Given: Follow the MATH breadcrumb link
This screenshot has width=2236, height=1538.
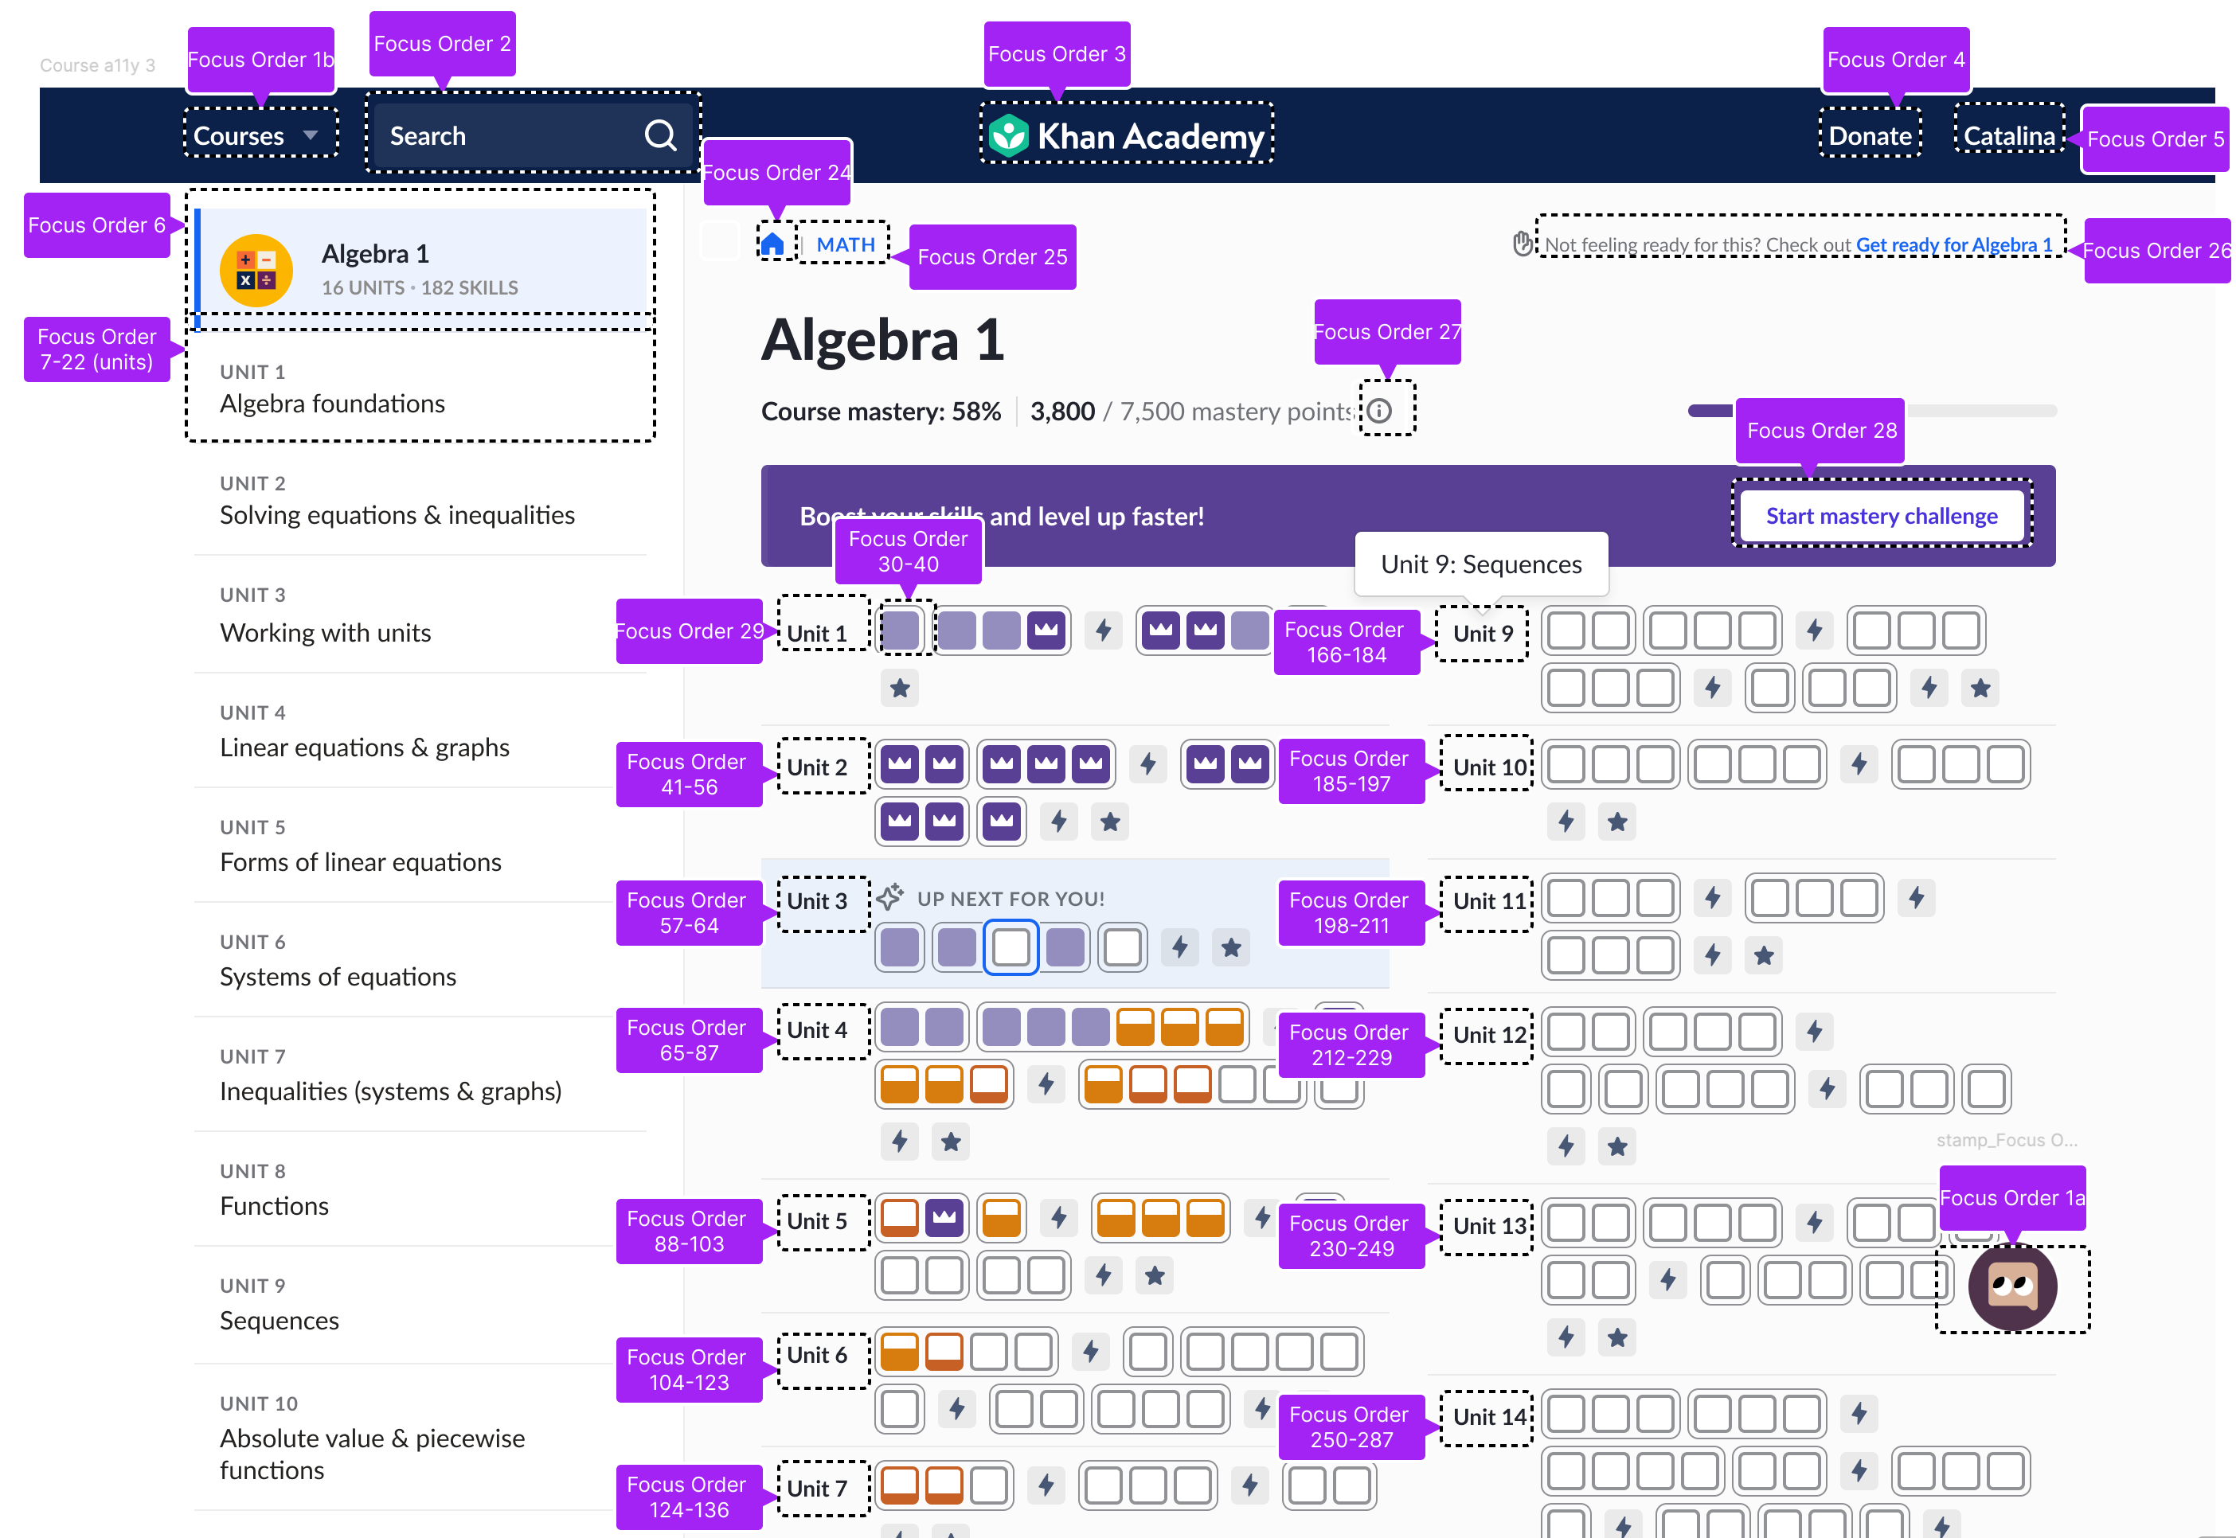Looking at the screenshot, I should pos(845,244).
